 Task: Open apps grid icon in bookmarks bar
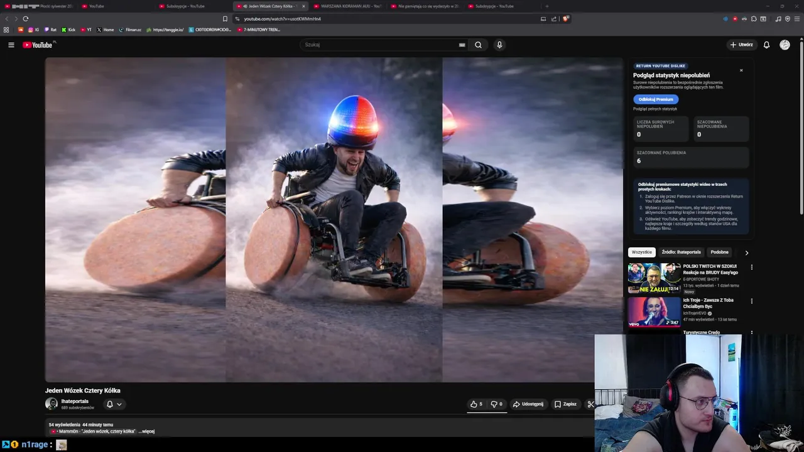(6, 30)
